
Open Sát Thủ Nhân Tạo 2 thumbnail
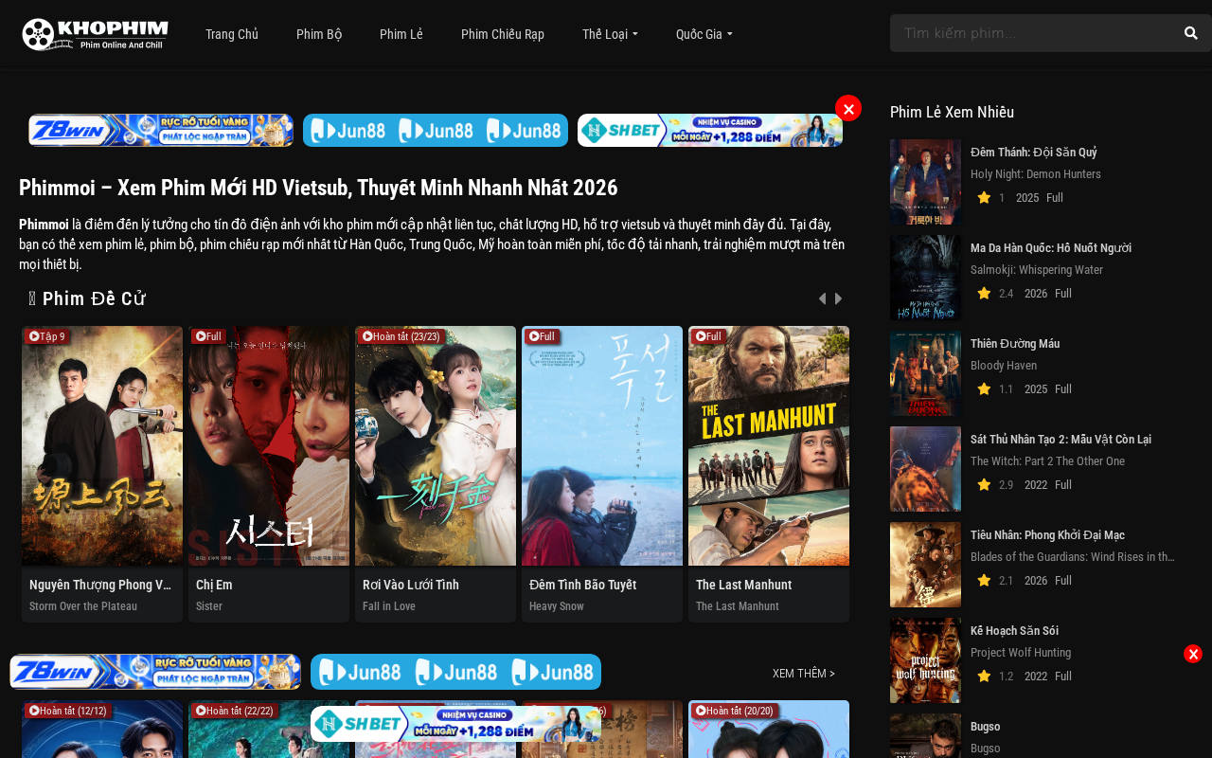pos(925,469)
